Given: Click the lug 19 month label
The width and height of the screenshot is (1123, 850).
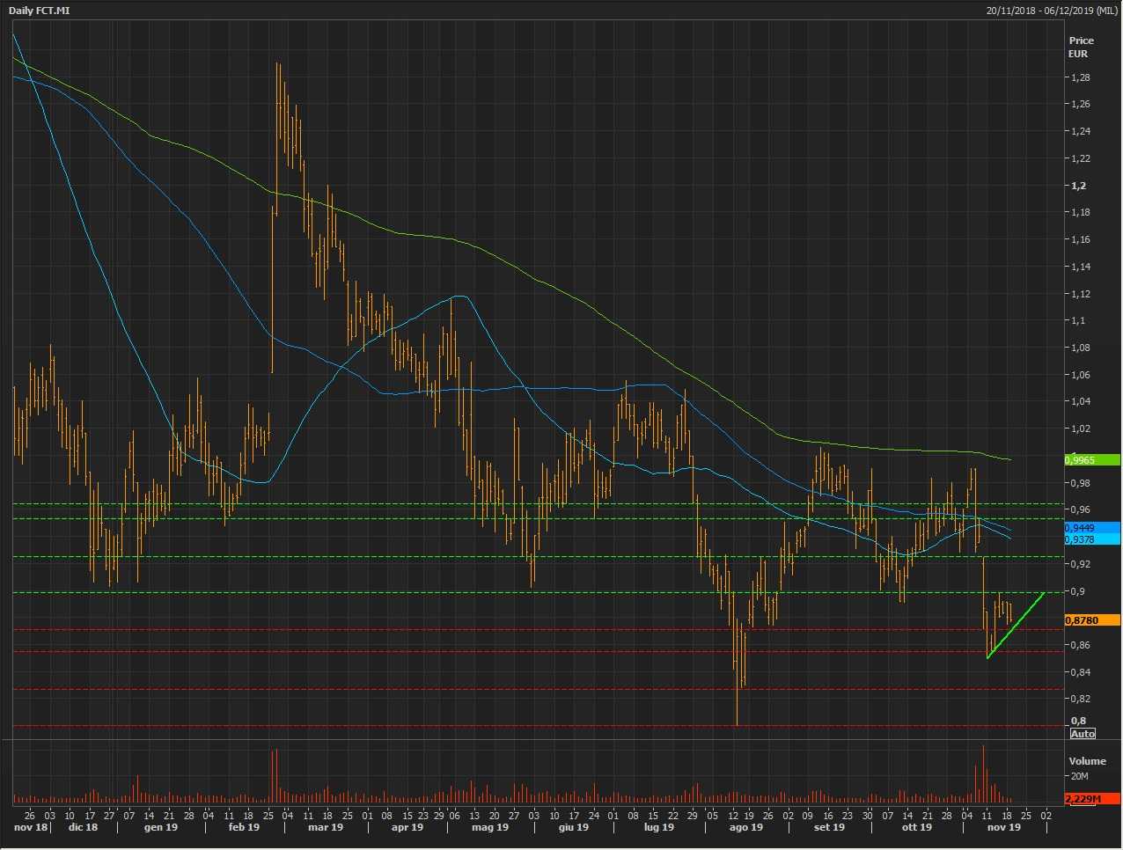Looking at the screenshot, I should point(657,827).
